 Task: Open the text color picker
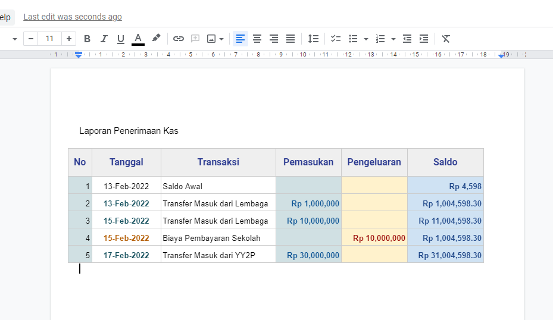point(138,39)
